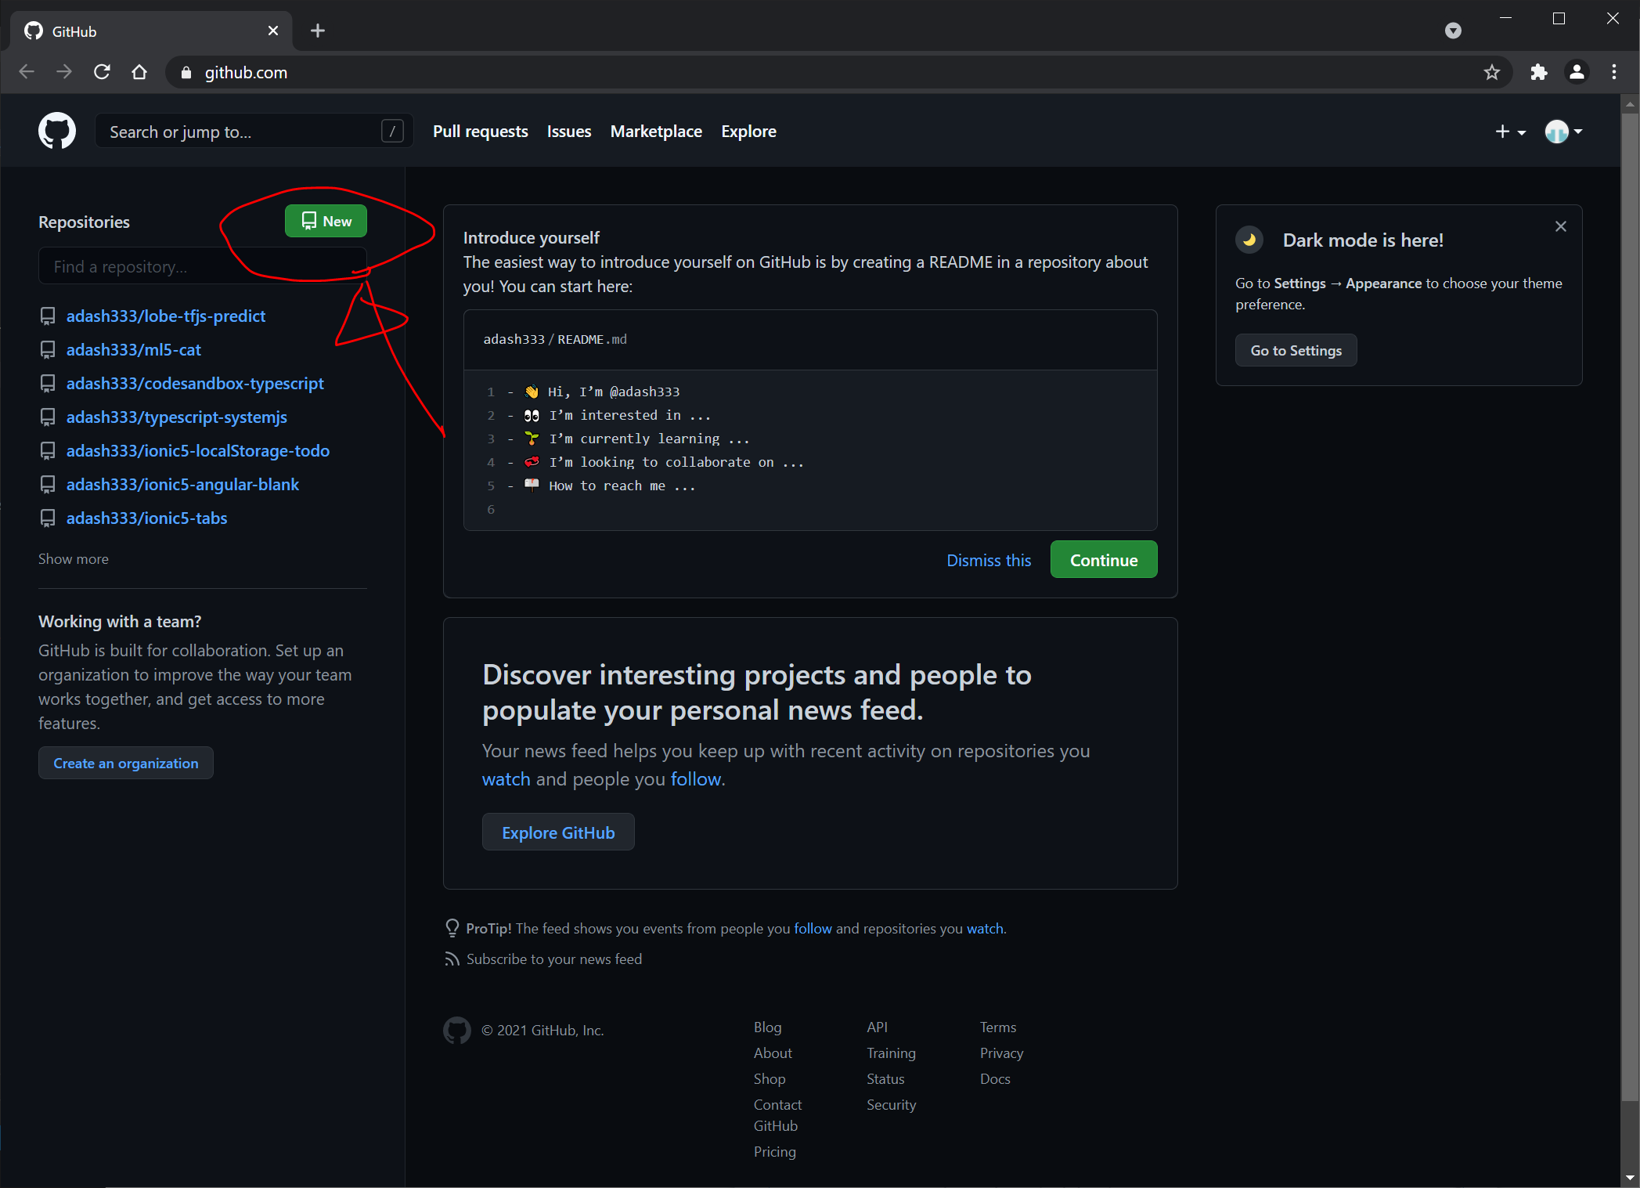Open the Terms footer link
1640x1188 pixels.
(x=998, y=1027)
